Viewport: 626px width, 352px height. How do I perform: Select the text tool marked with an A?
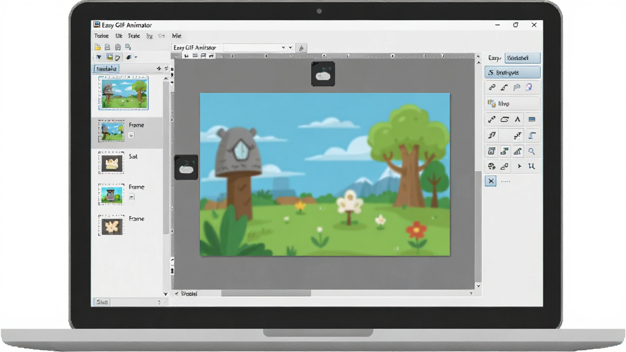point(517,119)
